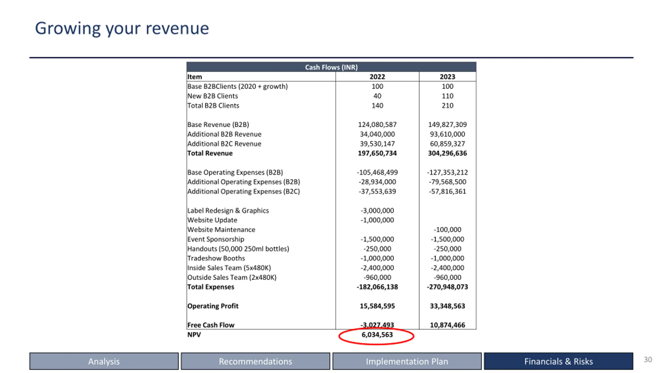Click the 2023 Total Revenue value 304,296,636
Viewport: 663px width, 373px height.
(x=447, y=153)
